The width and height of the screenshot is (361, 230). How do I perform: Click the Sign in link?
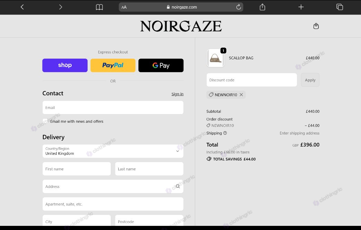[x=178, y=94]
